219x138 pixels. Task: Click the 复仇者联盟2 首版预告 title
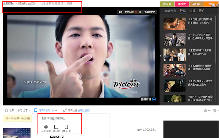coord(200,68)
